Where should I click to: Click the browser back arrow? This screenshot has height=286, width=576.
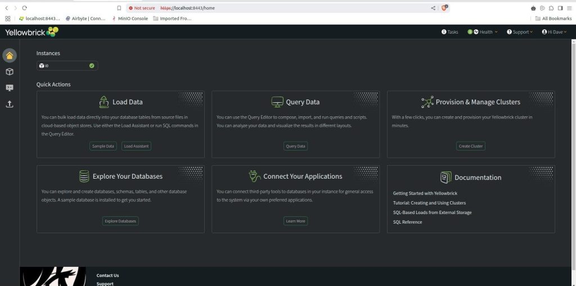tap(6, 8)
